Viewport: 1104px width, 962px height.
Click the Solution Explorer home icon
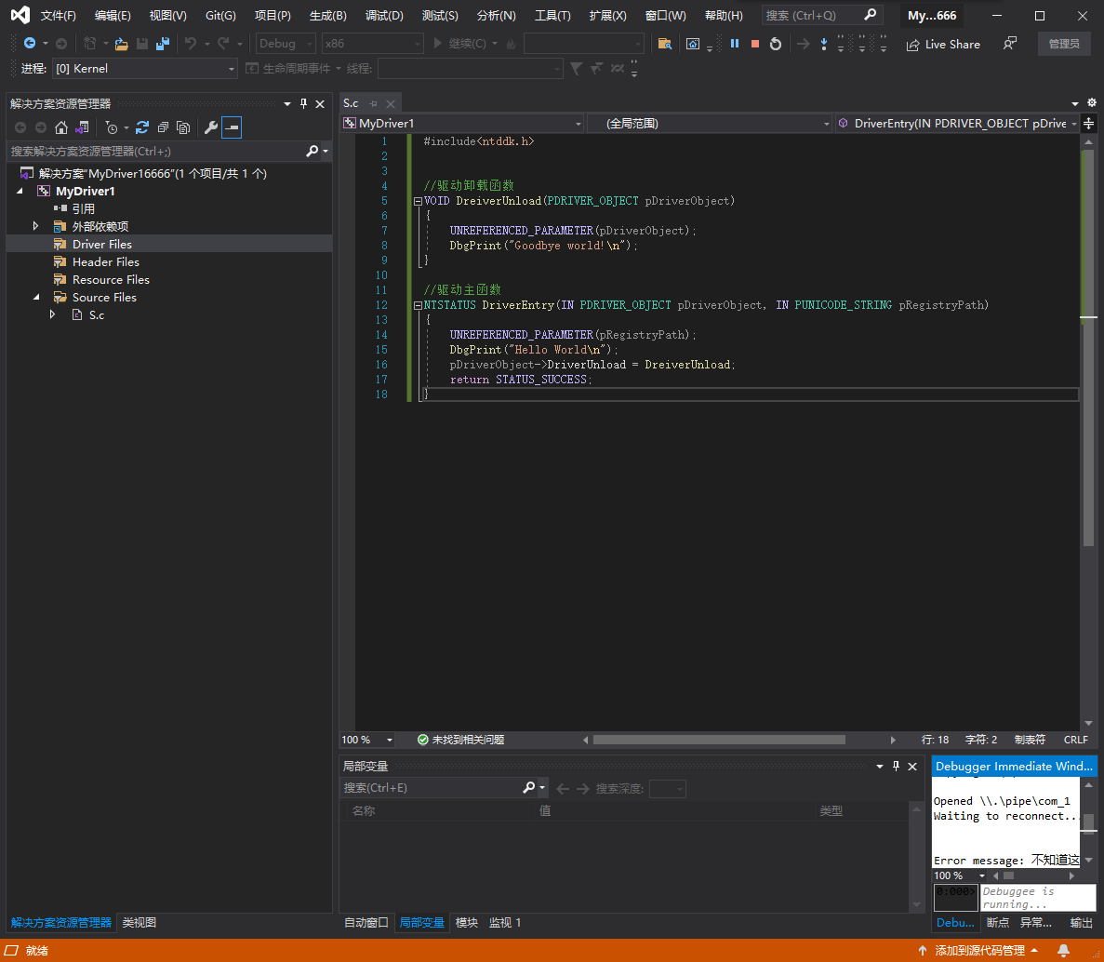pyautogui.click(x=61, y=127)
